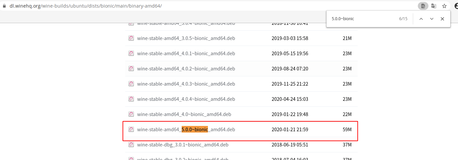Bookmark this page with star icon
Viewport: 458px width, 160px height.
444,6
